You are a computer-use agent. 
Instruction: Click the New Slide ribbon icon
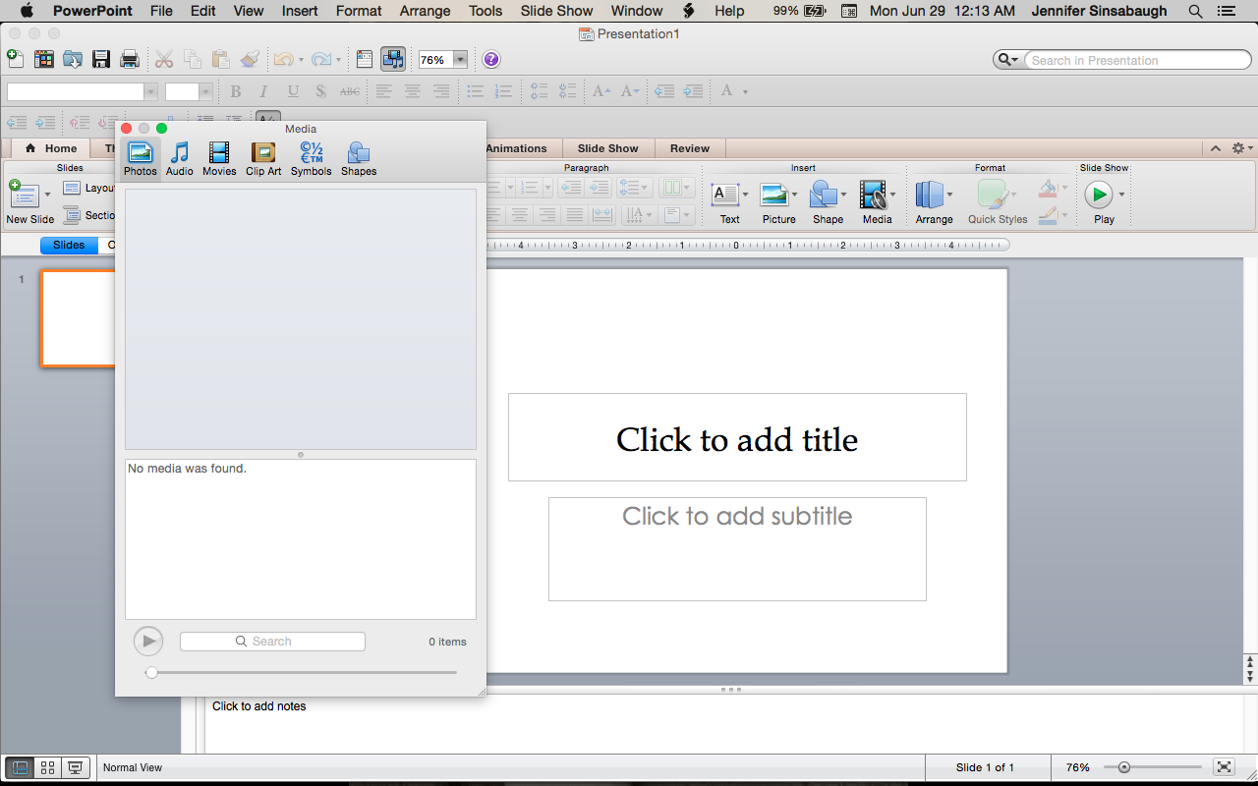click(24, 196)
